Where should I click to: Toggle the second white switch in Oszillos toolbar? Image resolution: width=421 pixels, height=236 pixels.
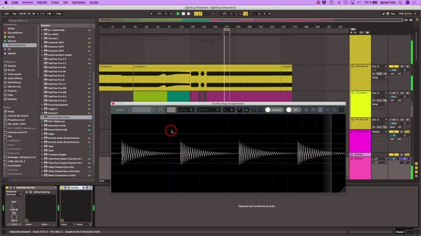click(x=293, y=109)
